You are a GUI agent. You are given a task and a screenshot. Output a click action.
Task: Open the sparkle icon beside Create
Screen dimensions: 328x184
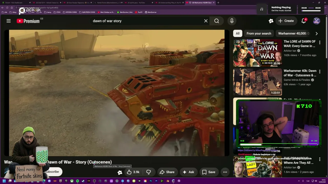tap(271, 21)
